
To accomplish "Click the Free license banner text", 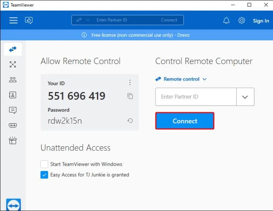I will (x=140, y=35).
